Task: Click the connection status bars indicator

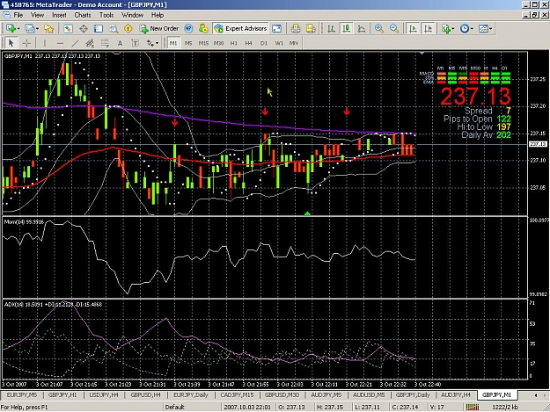Action: (x=473, y=407)
